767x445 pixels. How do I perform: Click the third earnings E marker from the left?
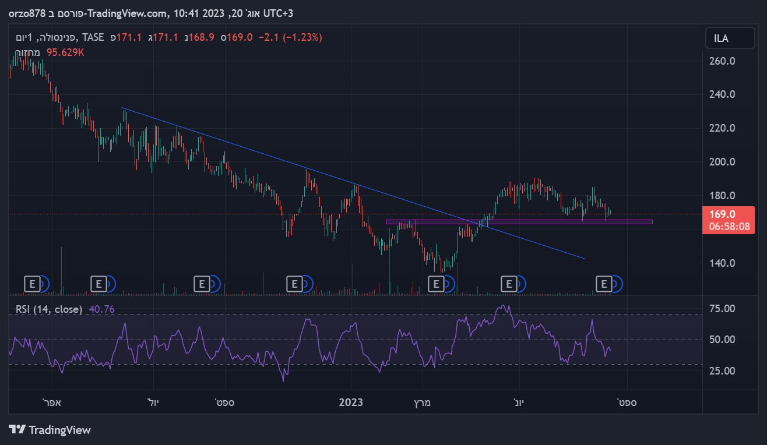tap(202, 284)
